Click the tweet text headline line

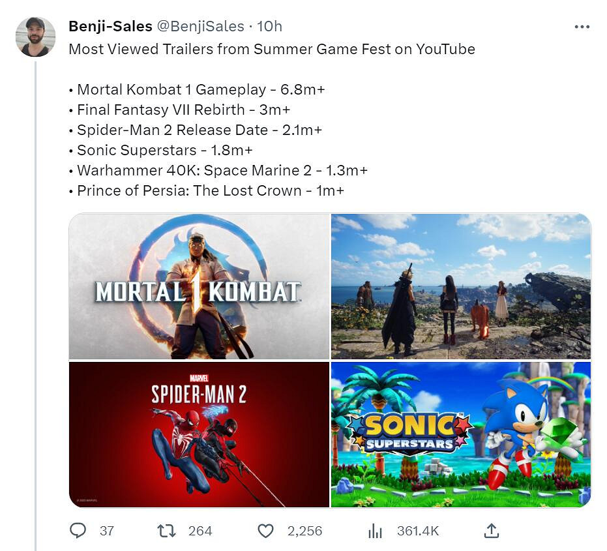pos(271,50)
